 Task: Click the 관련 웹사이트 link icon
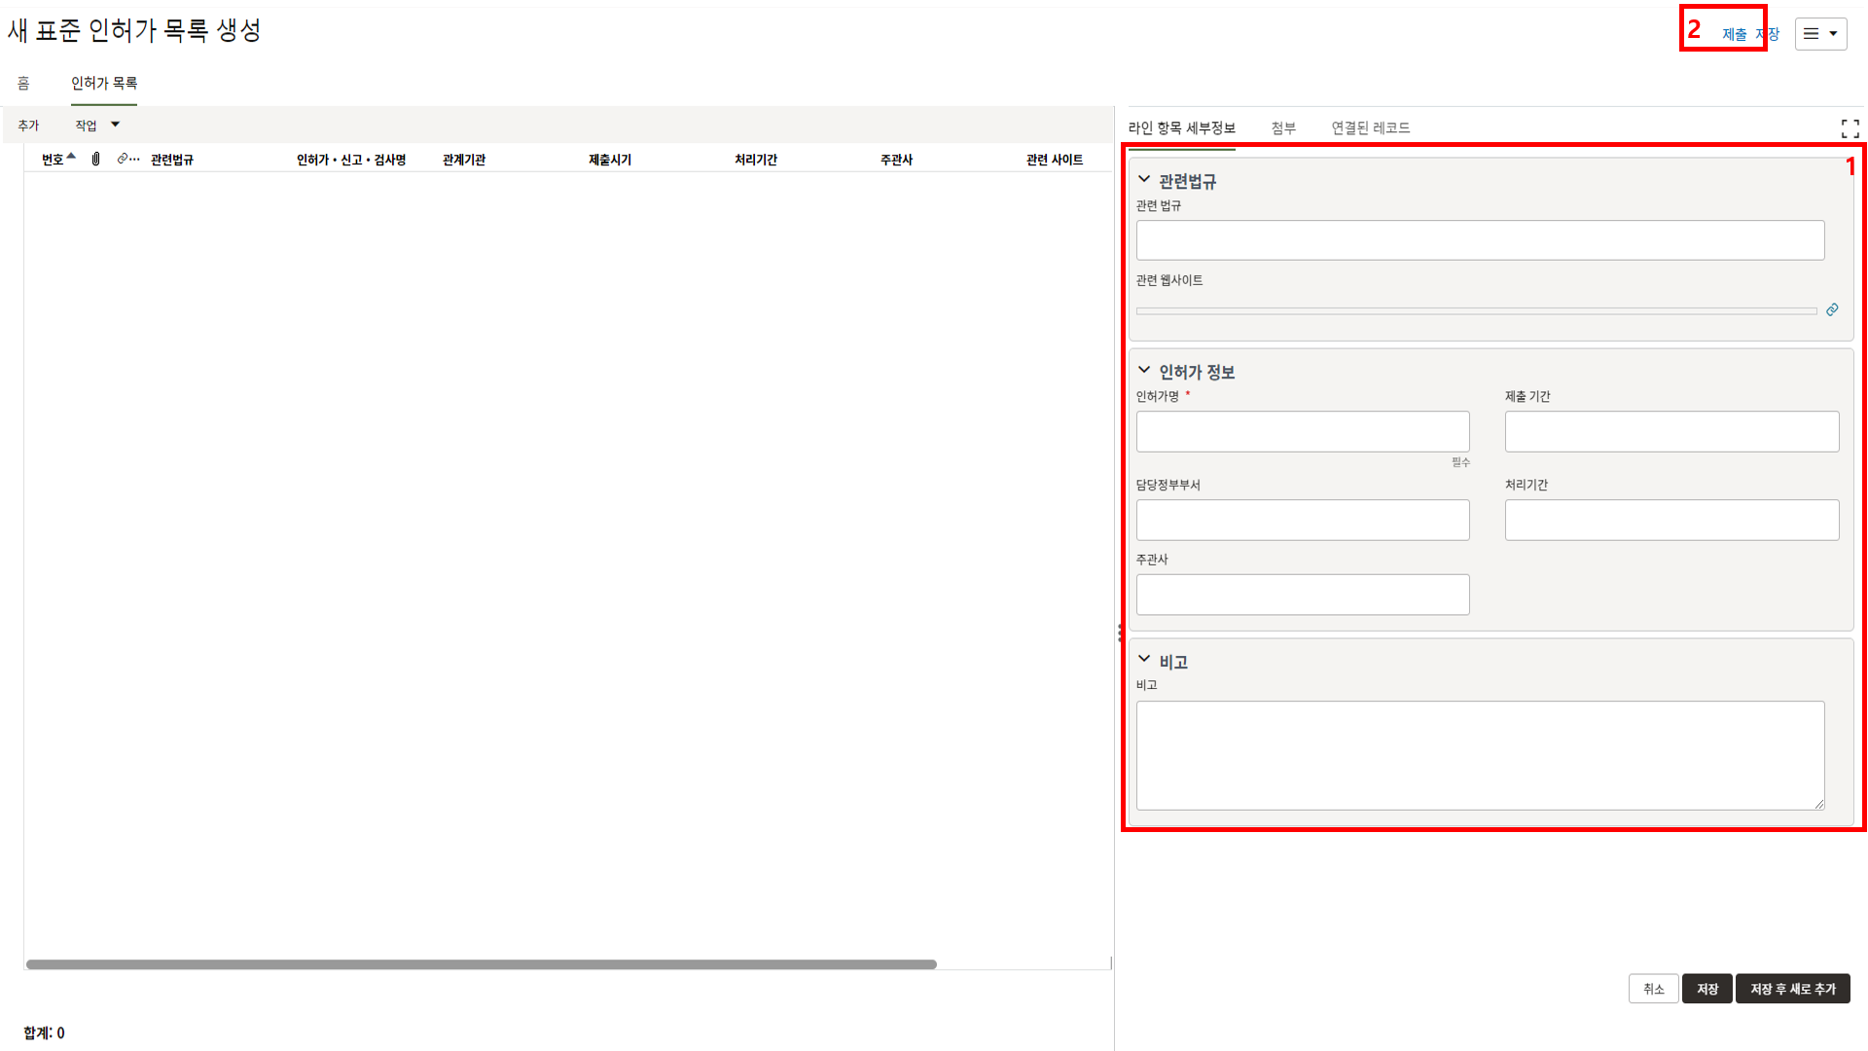pyautogui.click(x=1832, y=309)
